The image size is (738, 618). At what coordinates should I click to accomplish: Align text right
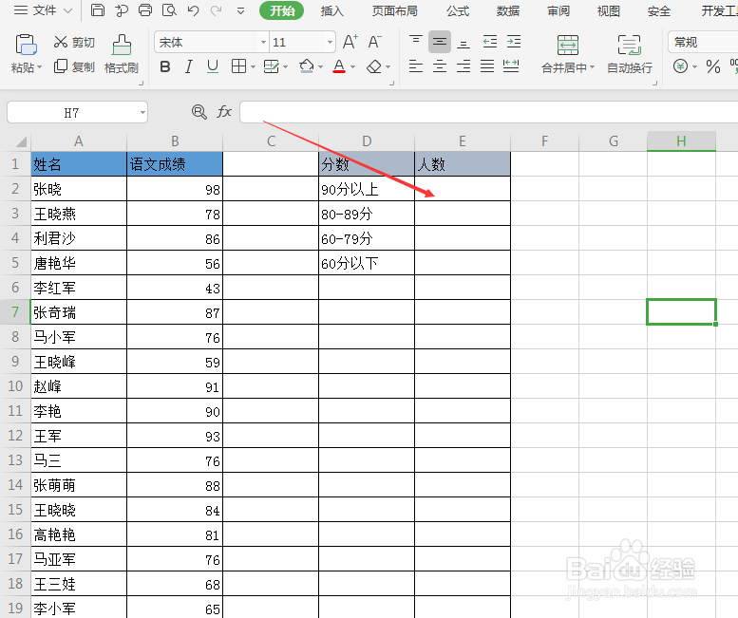click(x=464, y=66)
